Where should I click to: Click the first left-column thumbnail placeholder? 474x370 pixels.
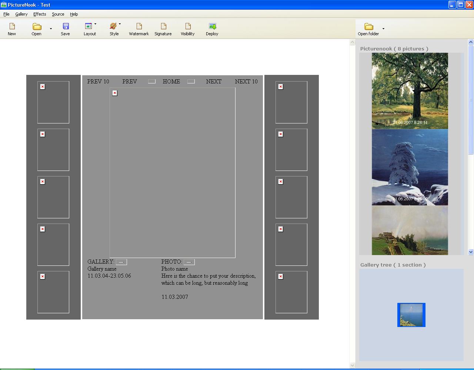(53, 102)
